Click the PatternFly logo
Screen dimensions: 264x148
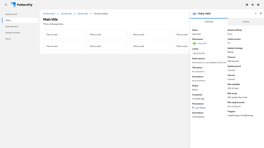point(21,5)
